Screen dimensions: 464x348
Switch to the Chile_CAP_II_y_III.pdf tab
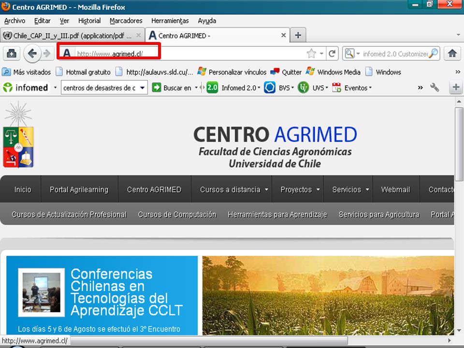[x=72, y=35]
